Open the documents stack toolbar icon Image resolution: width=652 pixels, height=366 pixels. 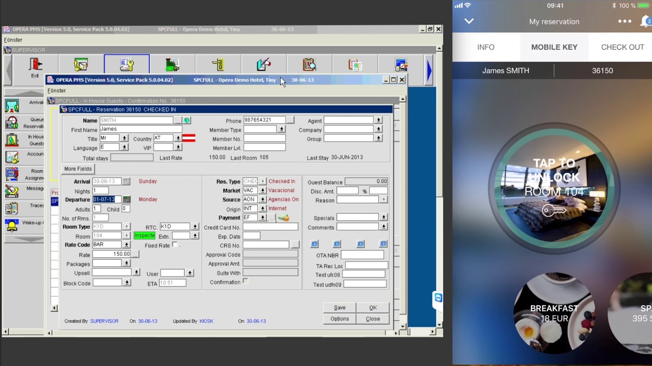pyautogui.click(x=355, y=65)
